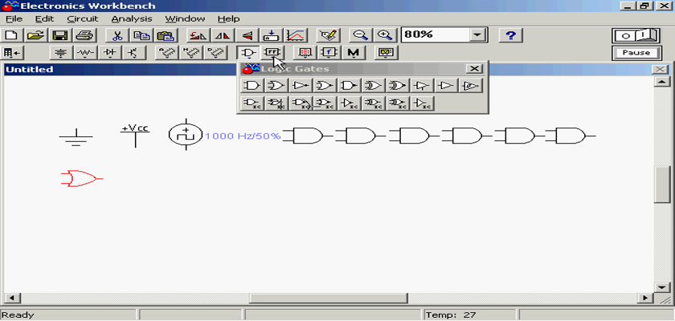Choose the NAND gate in Logic Gates palette
Viewport: 675px width, 321px height.
coord(349,85)
